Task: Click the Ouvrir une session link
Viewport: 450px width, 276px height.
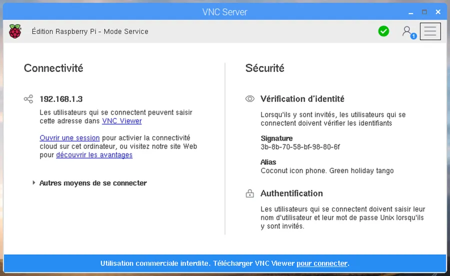Action: [x=69, y=138]
